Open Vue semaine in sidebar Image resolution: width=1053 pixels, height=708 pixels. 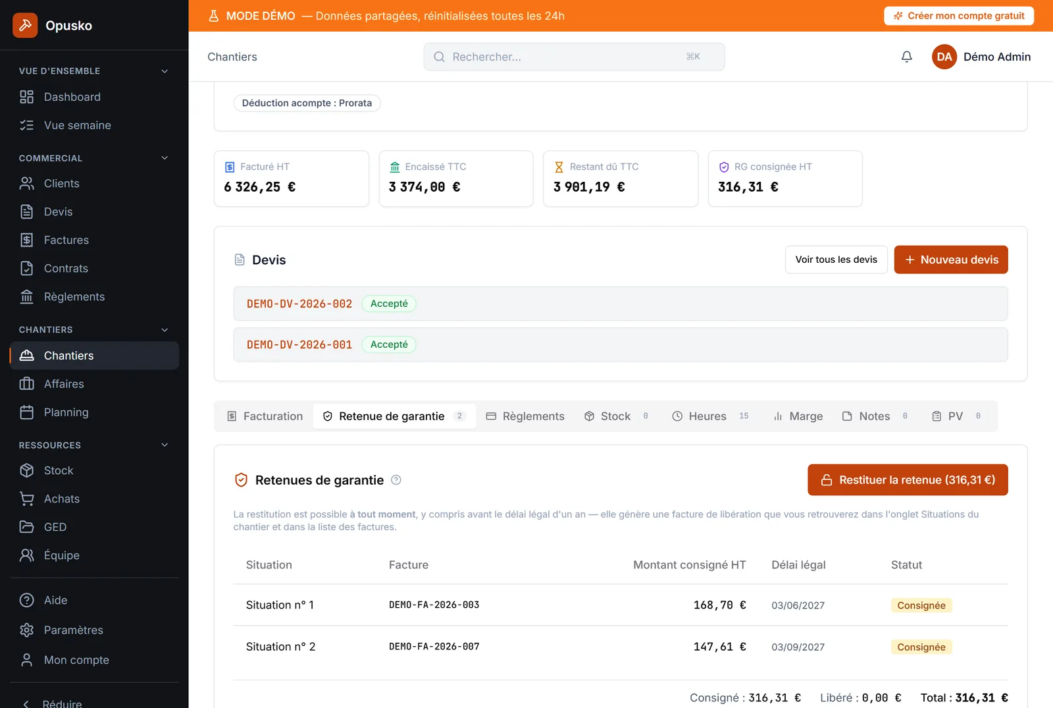pyautogui.click(x=94, y=125)
